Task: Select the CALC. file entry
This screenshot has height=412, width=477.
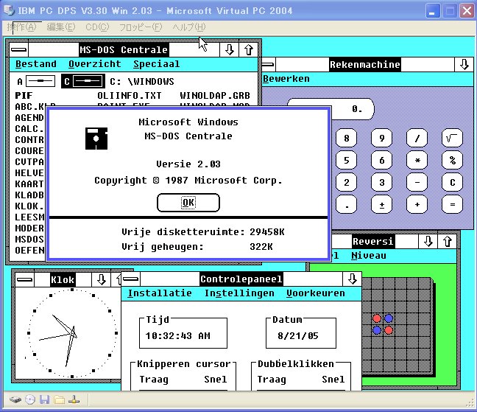Action: [29, 129]
